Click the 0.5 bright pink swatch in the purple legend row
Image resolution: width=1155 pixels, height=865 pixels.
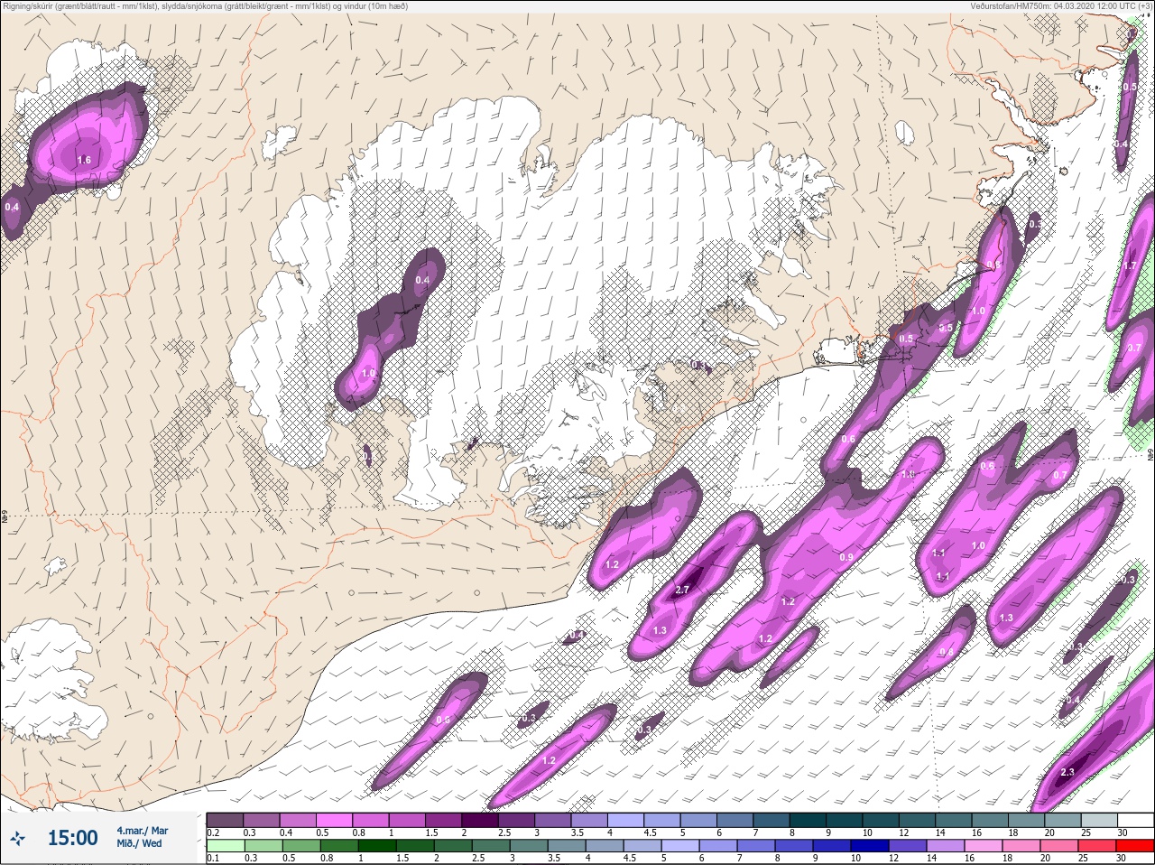pyautogui.click(x=334, y=820)
